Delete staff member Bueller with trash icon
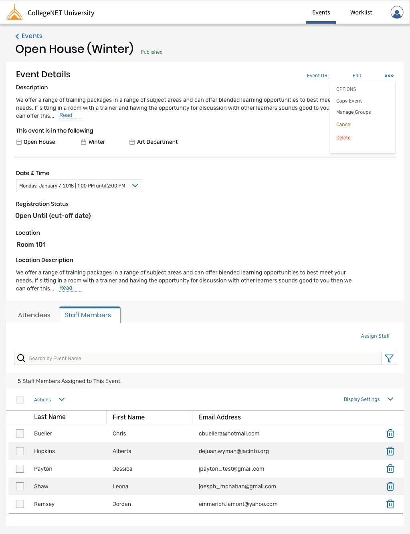Viewport: 410px width, 534px height. (390, 433)
